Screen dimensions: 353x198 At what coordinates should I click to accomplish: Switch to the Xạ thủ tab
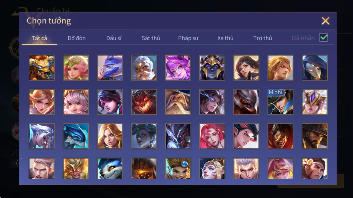pyautogui.click(x=225, y=38)
